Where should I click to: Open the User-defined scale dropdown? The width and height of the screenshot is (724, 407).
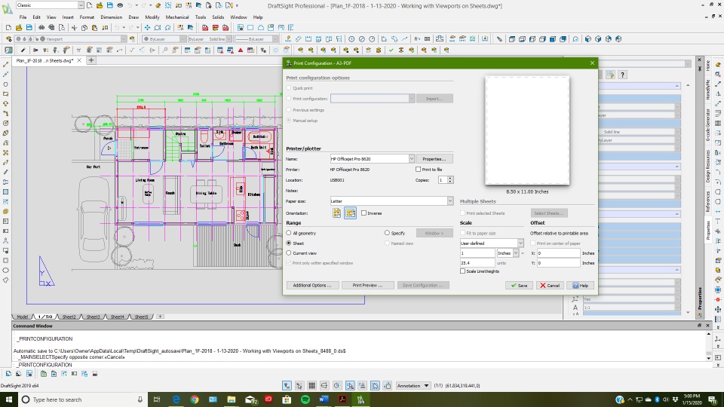tap(520, 243)
